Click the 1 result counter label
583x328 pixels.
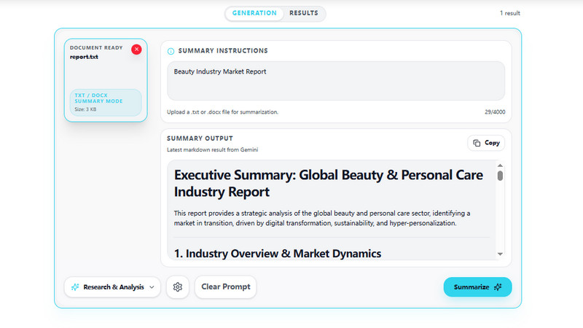[x=509, y=13]
